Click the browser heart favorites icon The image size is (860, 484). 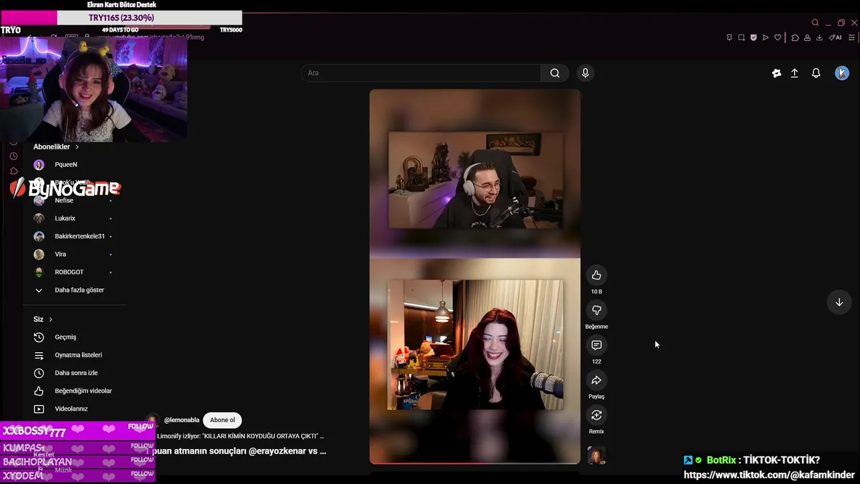click(778, 38)
